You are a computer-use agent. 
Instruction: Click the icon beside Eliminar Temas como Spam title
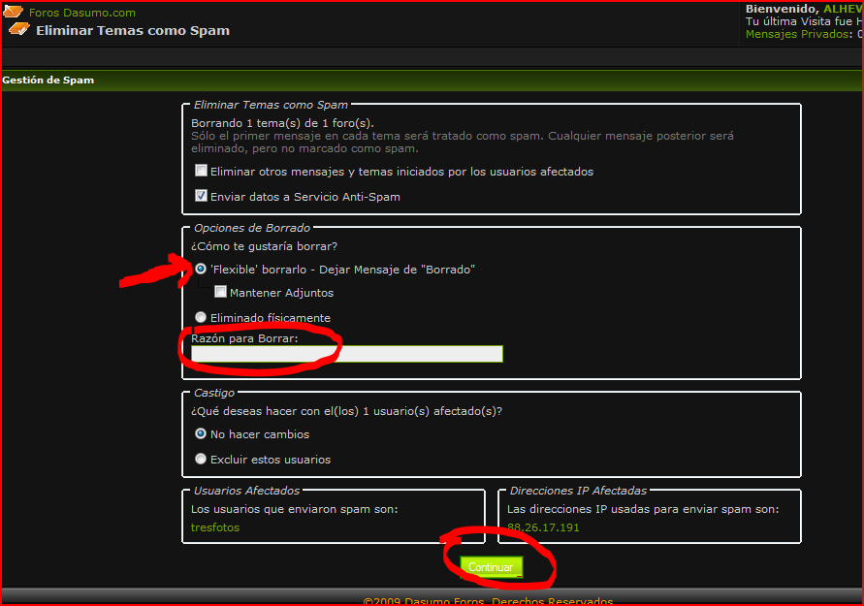coord(19,30)
